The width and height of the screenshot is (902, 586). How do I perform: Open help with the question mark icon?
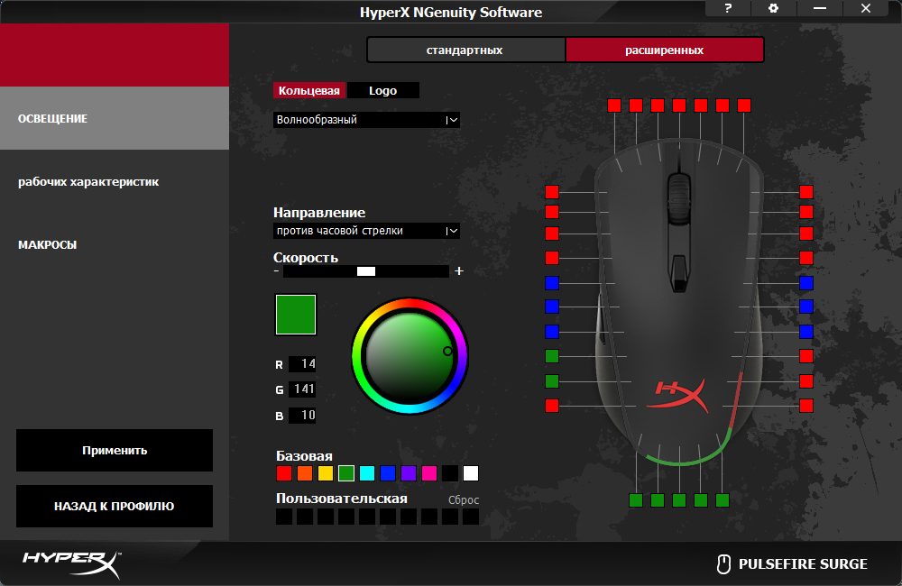[x=728, y=8]
